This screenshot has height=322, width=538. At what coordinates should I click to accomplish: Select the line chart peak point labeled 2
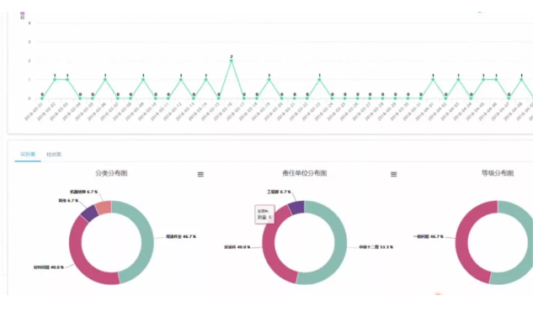point(232,61)
